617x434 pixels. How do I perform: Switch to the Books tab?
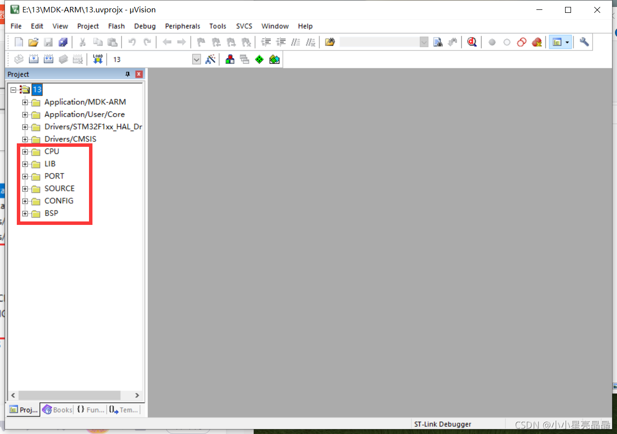[x=58, y=410]
